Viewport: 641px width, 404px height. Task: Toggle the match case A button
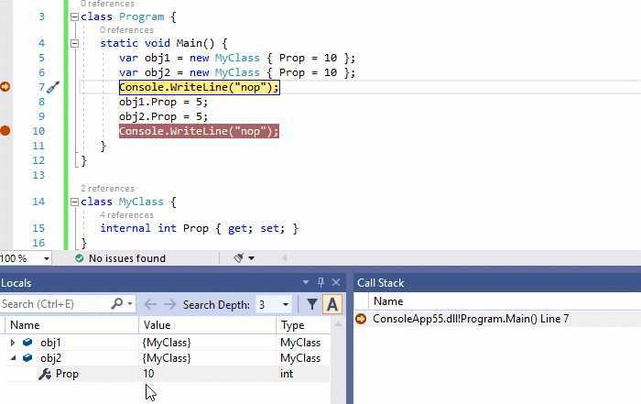click(332, 304)
